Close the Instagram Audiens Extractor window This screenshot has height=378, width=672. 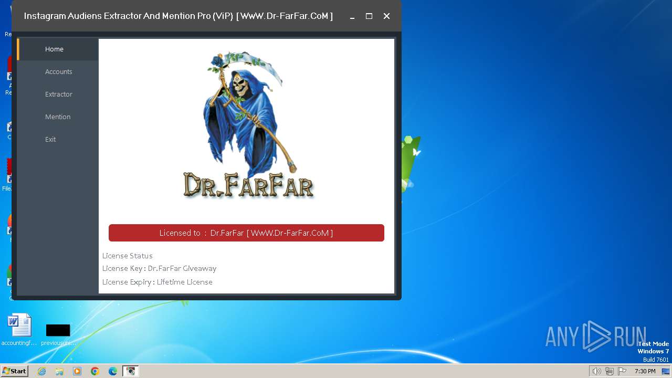(386, 16)
